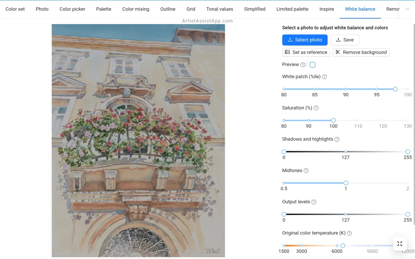The height and width of the screenshot is (259, 415).
Task: Save the adjusted photo
Action: click(x=345, y=40)
